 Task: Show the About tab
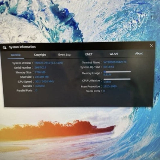click(x=139, y=53)
